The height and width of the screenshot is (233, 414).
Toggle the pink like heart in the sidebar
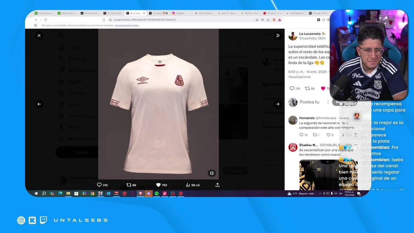323,88
